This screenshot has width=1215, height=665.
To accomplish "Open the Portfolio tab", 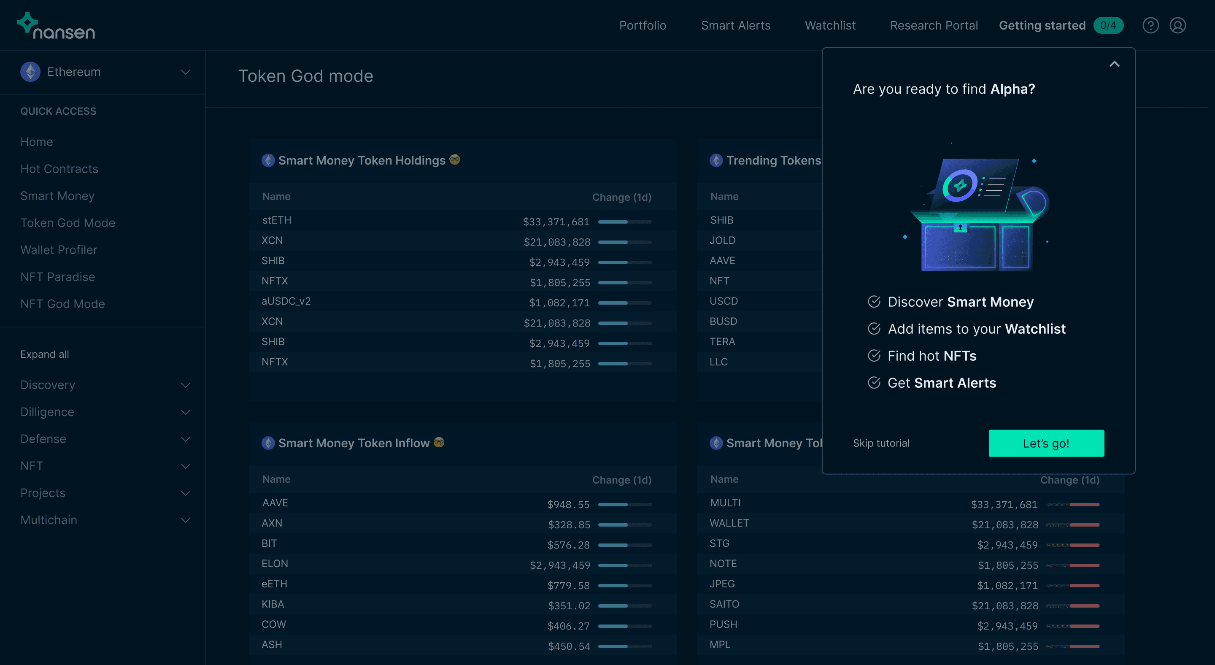I will click(x=643, y=25).
